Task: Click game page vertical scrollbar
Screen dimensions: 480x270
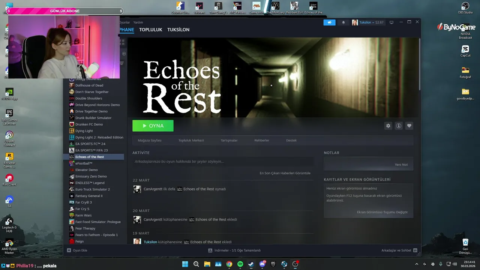Action: pos(419,64)
